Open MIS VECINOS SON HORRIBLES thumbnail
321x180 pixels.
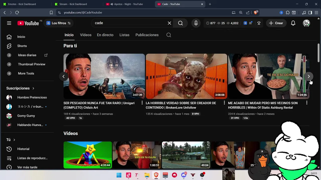pos(269,76)
